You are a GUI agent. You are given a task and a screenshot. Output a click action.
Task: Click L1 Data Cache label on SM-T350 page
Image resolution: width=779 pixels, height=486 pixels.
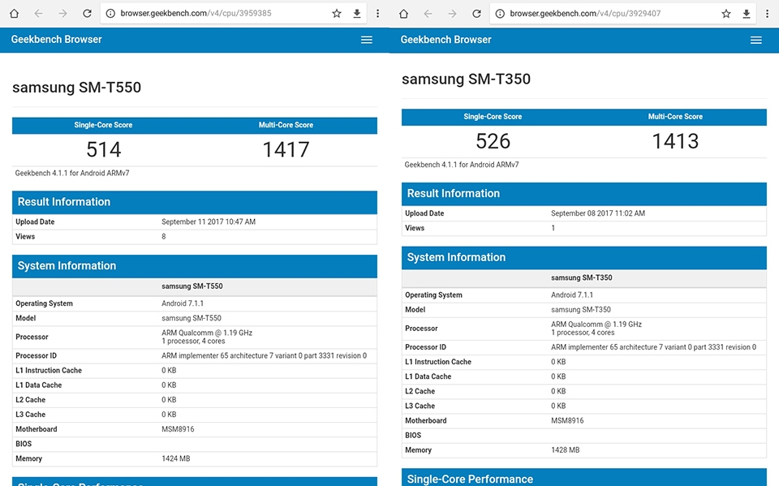click(428, 376)
